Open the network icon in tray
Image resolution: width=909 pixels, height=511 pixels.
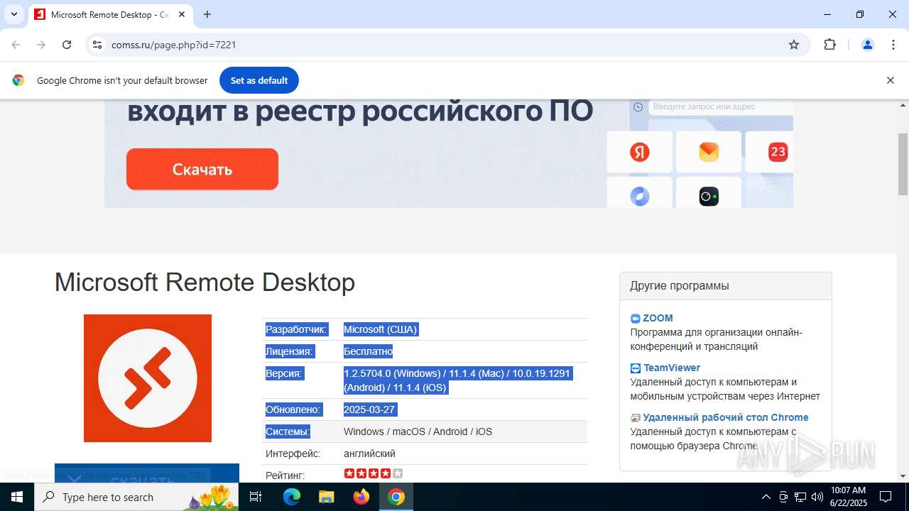coord(800,497)
